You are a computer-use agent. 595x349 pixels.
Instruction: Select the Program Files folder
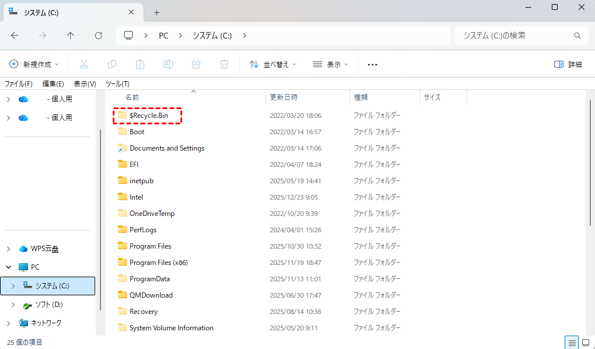pos(150,246)
